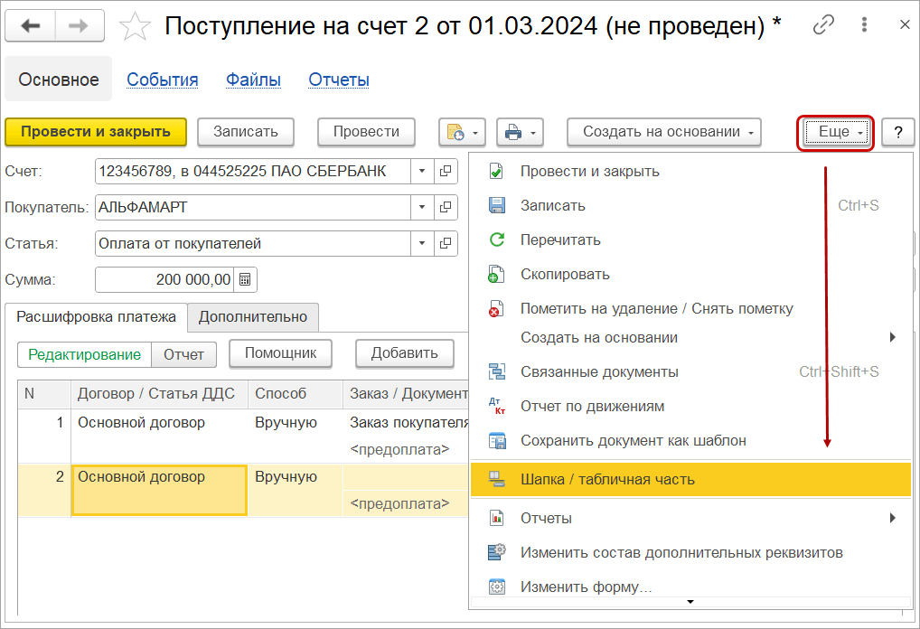Click Провести и закрыть checkmark icon in menu

tap(496, 172)
